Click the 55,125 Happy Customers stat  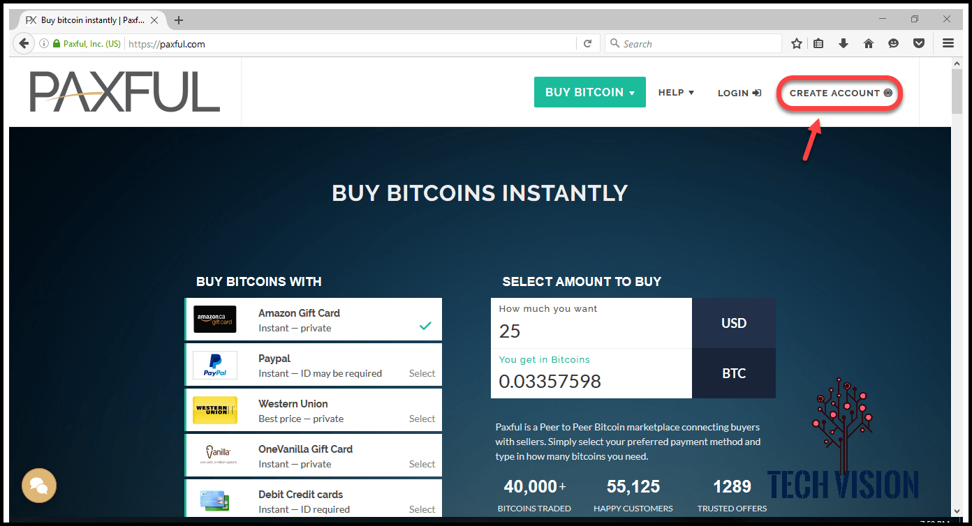pyautogui.click(x=633, y=495)
